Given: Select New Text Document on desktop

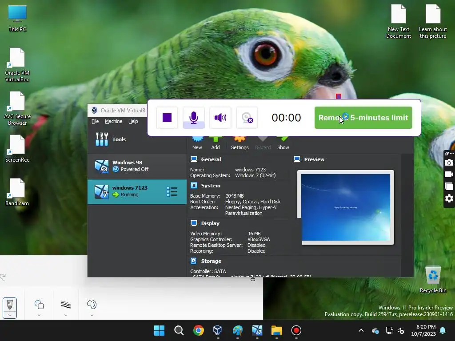Looking at the screenshot, I should (x=399, y=21).
